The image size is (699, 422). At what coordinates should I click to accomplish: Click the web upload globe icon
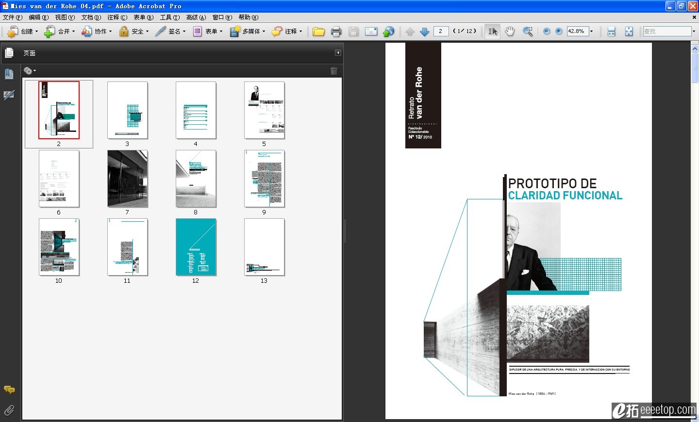pos(388,32)
